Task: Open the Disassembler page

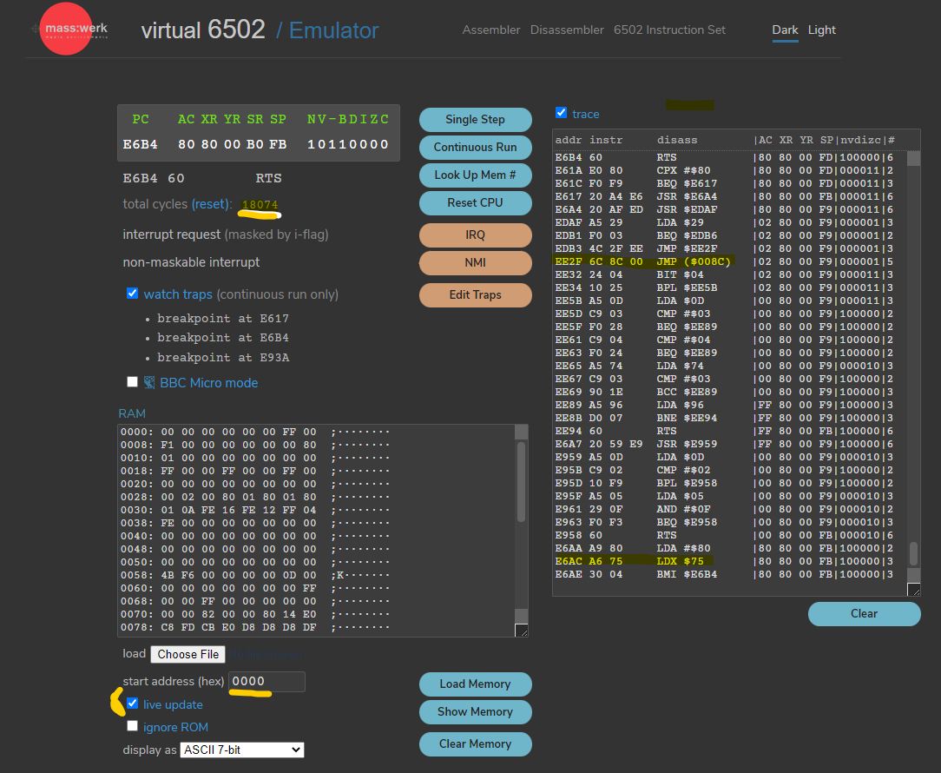Action: 567,30
